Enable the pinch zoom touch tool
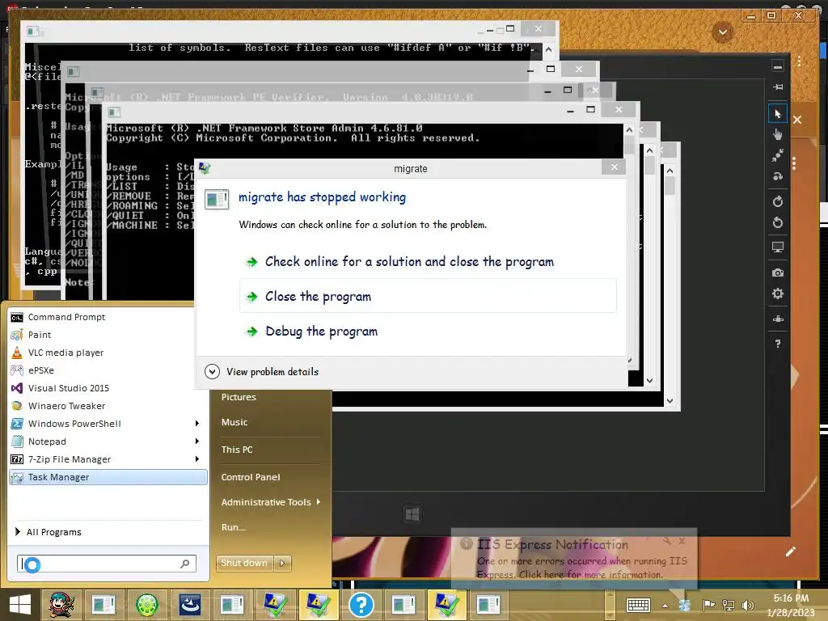 (777, 155)
